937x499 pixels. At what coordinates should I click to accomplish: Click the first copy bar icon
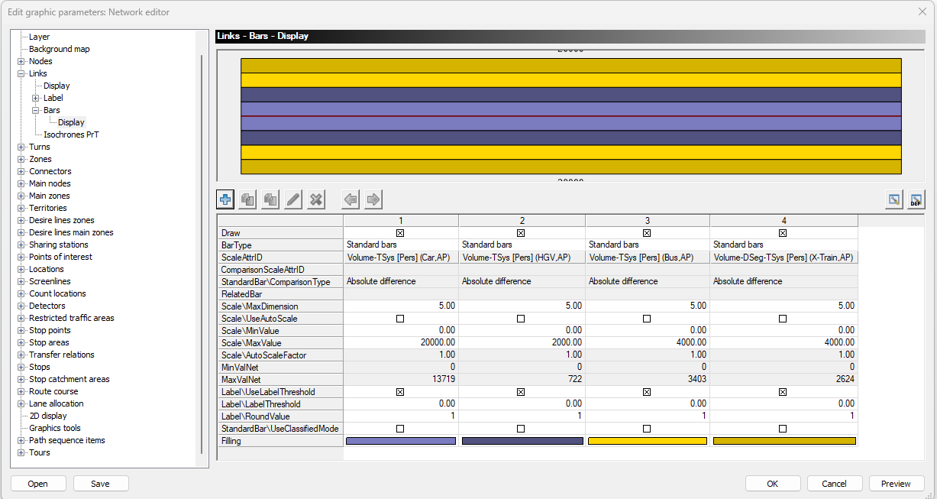[x=247, y=199]
